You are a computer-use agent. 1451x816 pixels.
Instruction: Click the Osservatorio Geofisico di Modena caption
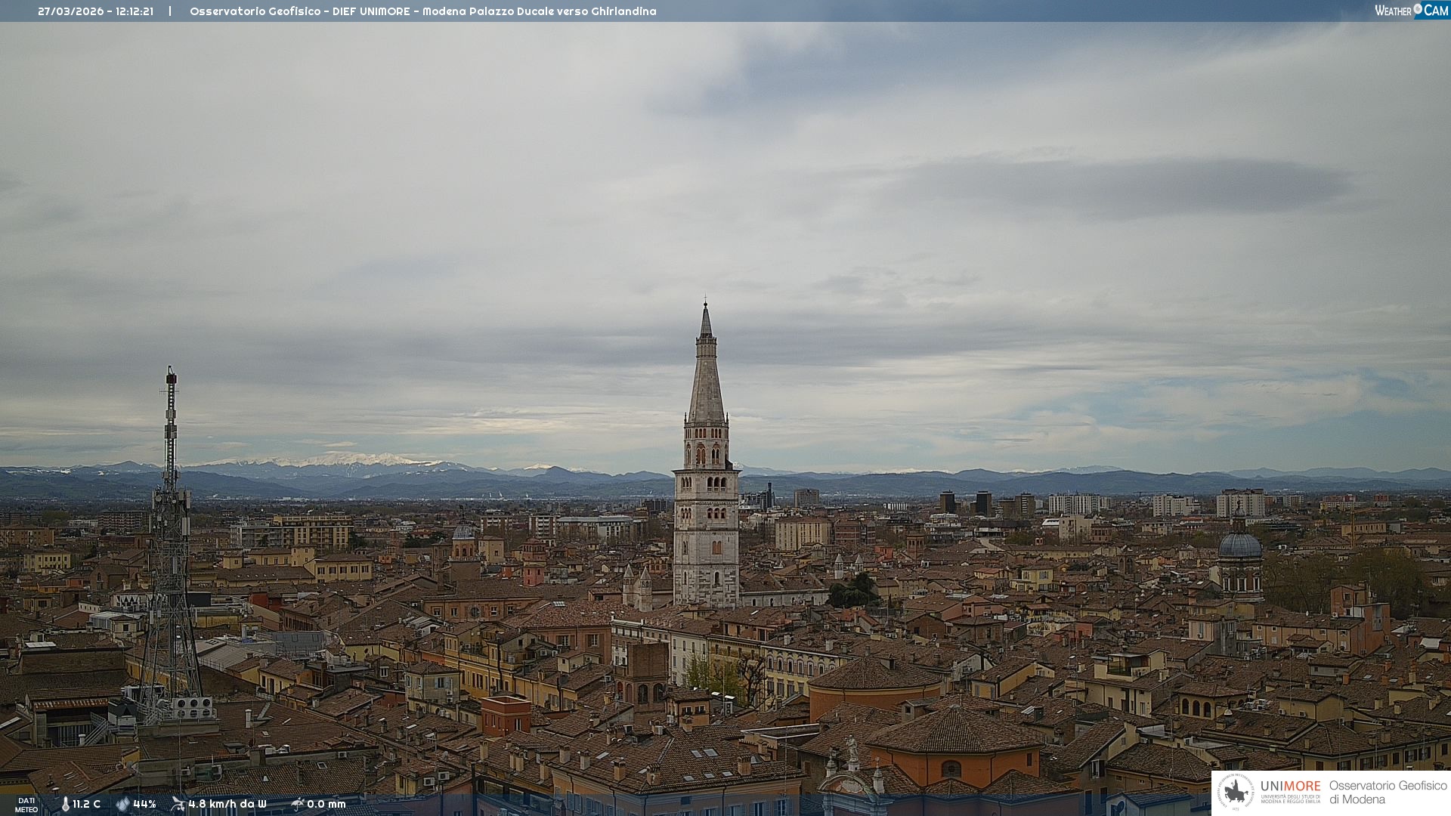1388,792
